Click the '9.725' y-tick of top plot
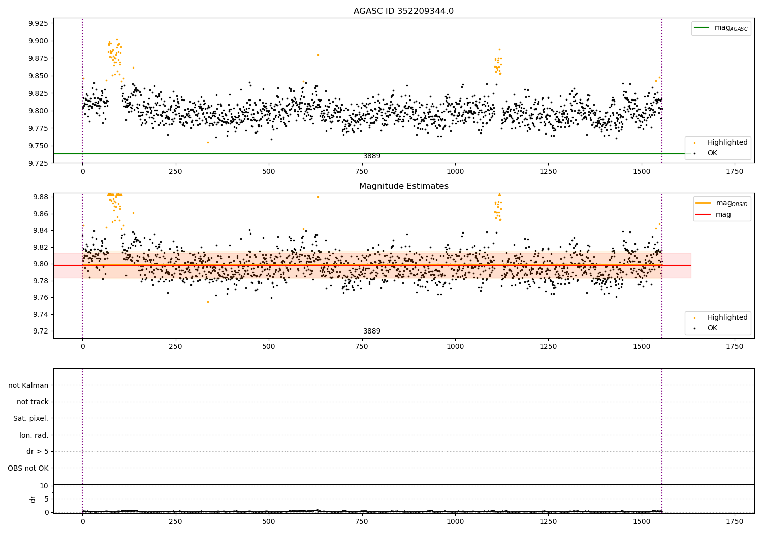Screen dimensions: 762x533 tap(38, 163)
